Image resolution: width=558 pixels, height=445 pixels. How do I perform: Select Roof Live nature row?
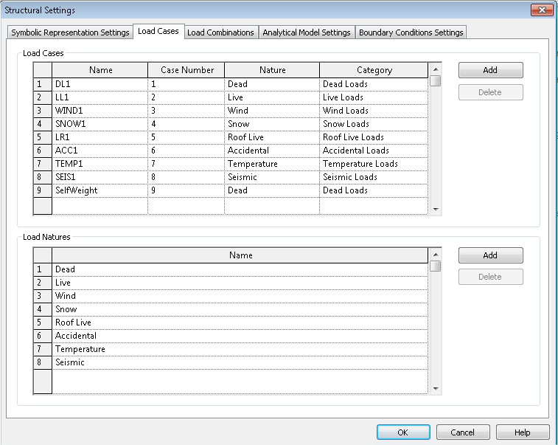pos(240,322)
